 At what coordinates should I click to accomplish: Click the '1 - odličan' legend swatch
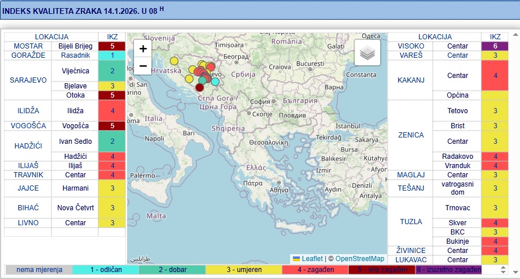[106, 270]
